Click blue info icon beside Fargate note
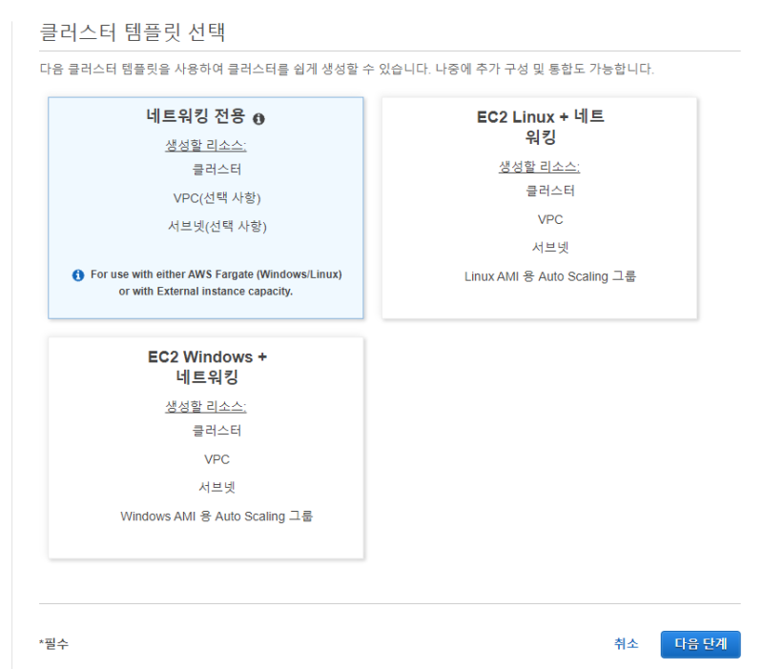The width and height of the screenshot is (763, 669). pos(78,275)
